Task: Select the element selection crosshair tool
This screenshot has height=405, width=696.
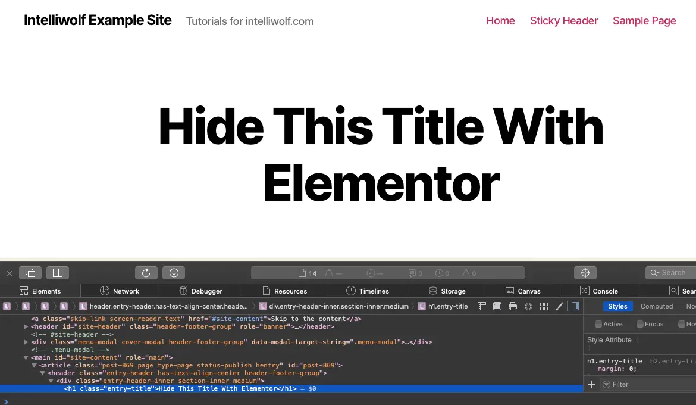Action: coord(585,272)
